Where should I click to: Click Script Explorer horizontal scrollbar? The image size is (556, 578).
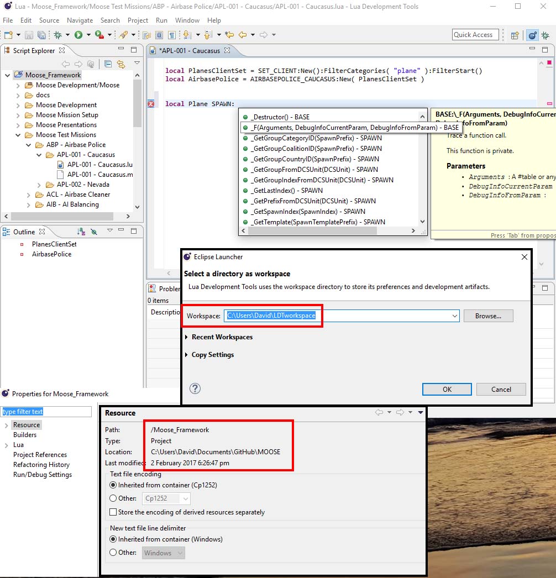tap(62, 217)
